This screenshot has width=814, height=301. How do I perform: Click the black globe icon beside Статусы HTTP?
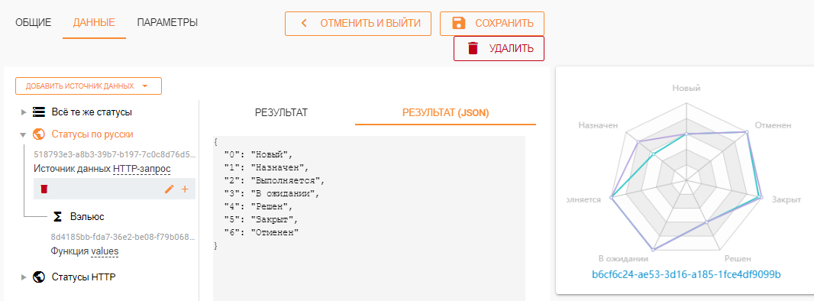(x=38, y=277)
